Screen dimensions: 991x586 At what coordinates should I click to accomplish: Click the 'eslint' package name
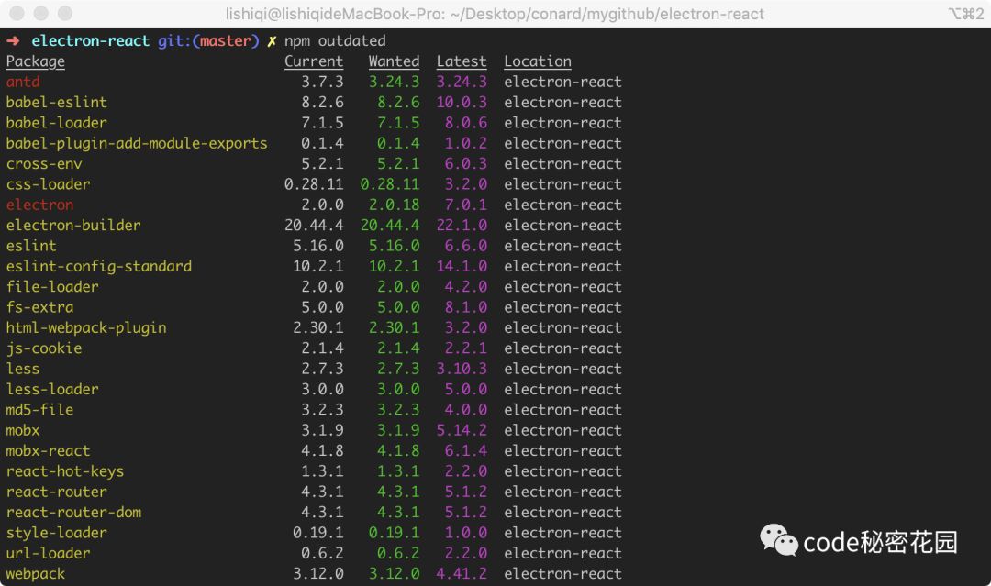pyautogui.click(x=31, y=246)
